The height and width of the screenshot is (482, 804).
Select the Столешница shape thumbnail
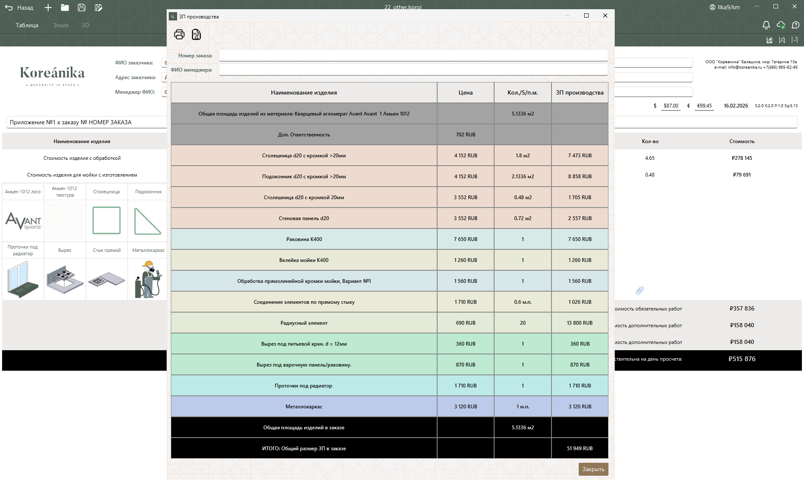(106, 220)
